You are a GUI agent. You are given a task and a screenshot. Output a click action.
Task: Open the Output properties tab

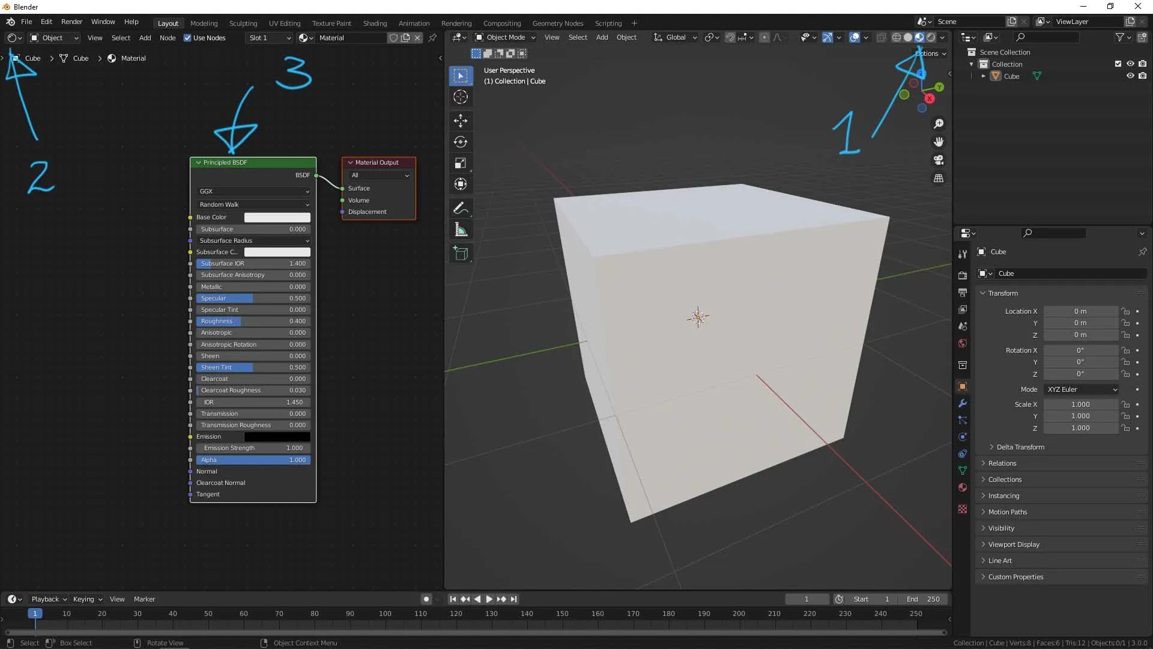pyautogui.click(x=963, y=292)
